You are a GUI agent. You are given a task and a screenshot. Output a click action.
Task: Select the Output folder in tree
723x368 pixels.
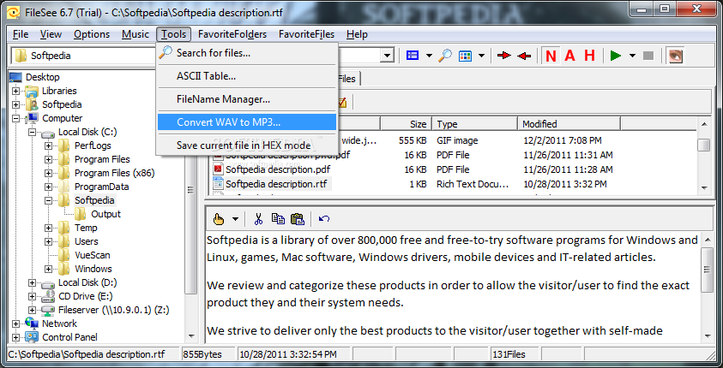coord(105,214)
